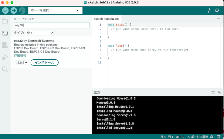Click line number 10 in gutter
Image resolution: width=224 pixels, height=139 pixels.
tap(100, 62)
